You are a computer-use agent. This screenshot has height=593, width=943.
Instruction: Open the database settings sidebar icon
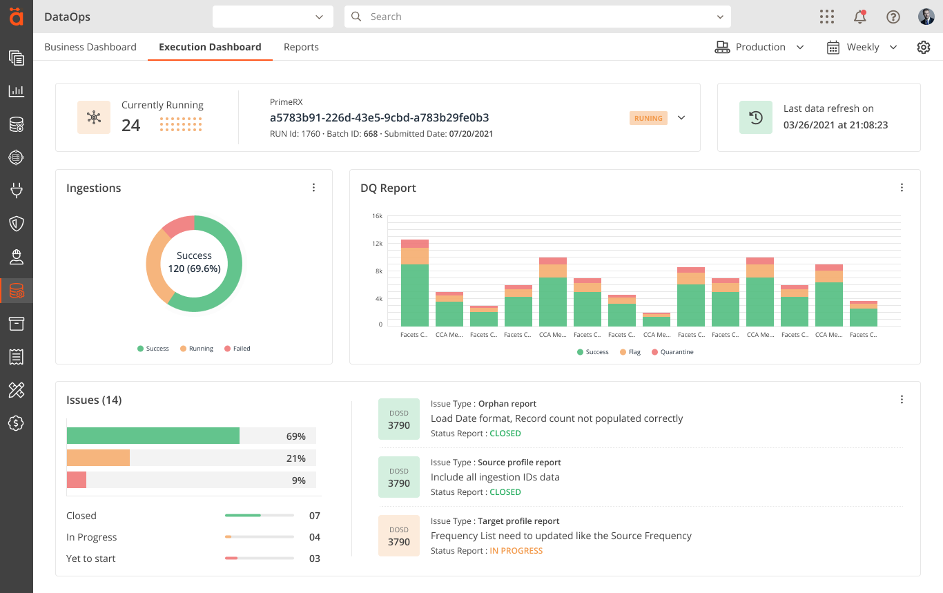[17, 125]
